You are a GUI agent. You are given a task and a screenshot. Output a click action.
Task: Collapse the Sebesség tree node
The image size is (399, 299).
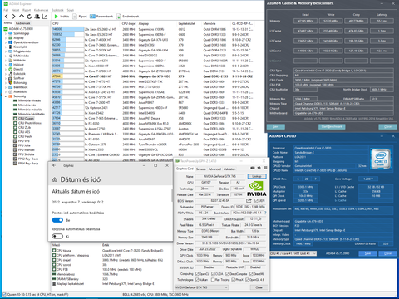pos(6,96)
